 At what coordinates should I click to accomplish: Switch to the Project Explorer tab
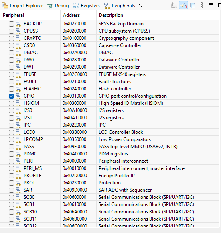click(22, 6)
